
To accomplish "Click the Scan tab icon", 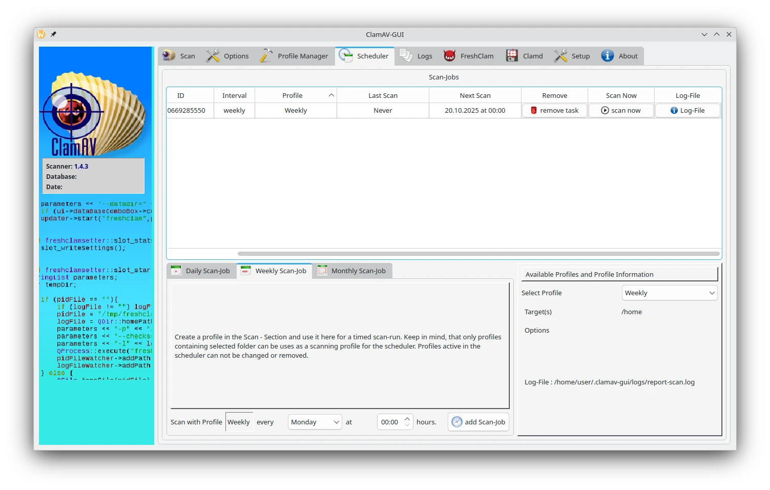I will pyautogui.click(x=169, y=56).
